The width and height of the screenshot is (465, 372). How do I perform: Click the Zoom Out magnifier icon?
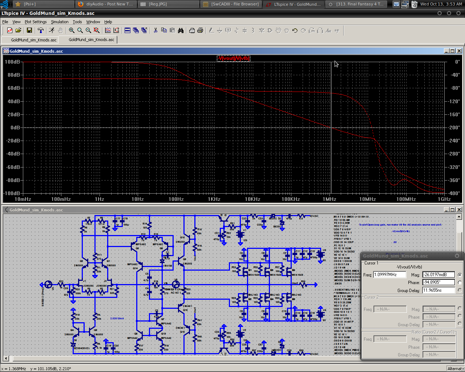pos(88,31)
